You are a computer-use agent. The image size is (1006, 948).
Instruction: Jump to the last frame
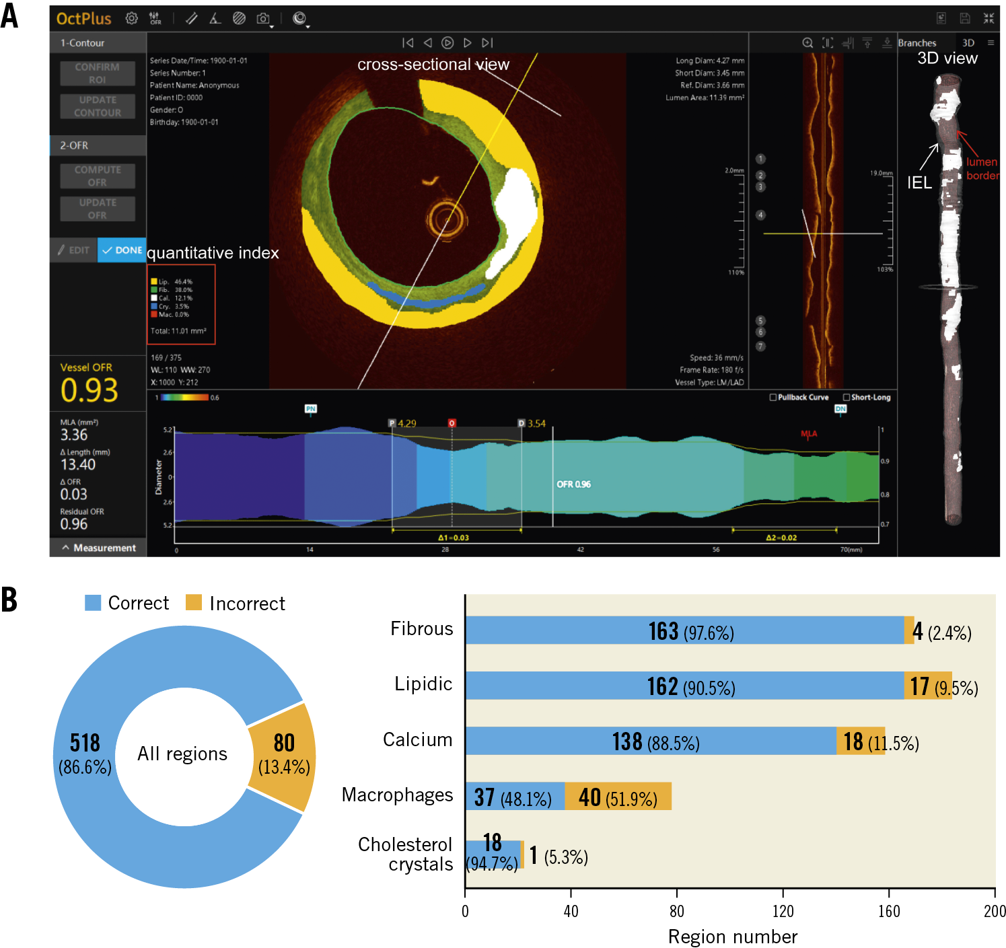488,43
